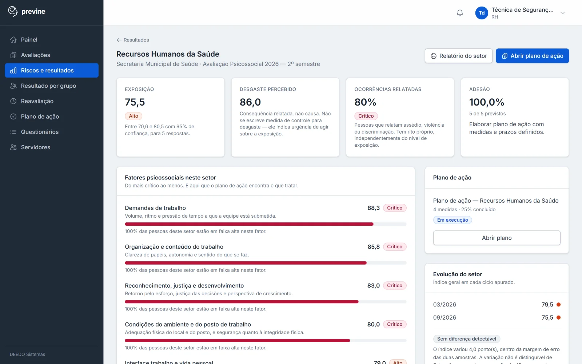This screenshot has width=582, height=364.
Task: Click the 86,0 desgaste percebido value
Action: pyautogui.click(x=250, y=102)
